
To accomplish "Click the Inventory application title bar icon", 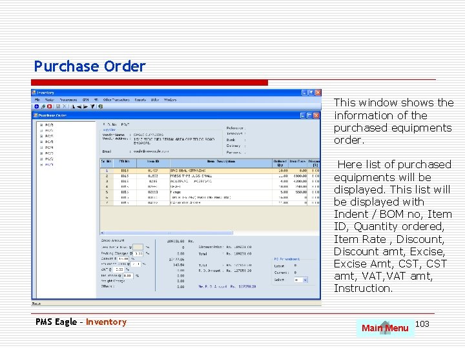I will tap(34, 93).
